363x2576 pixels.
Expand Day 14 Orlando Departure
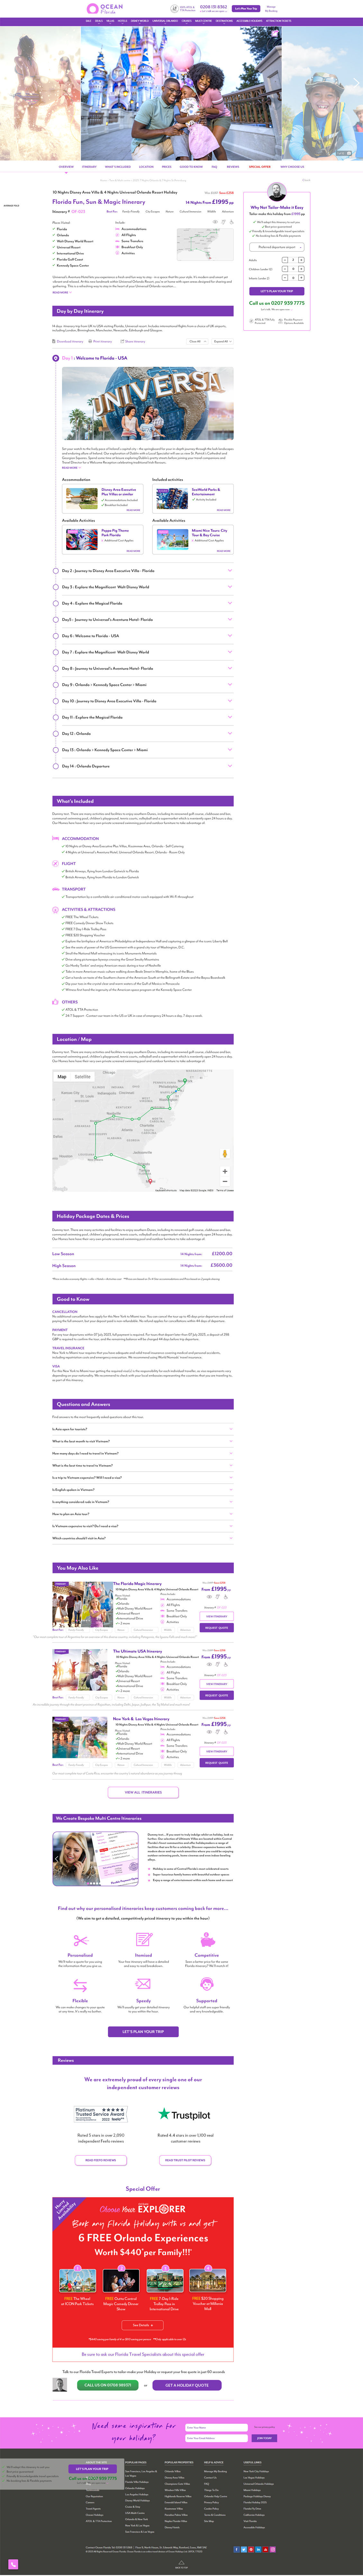(x=143, y=766)
